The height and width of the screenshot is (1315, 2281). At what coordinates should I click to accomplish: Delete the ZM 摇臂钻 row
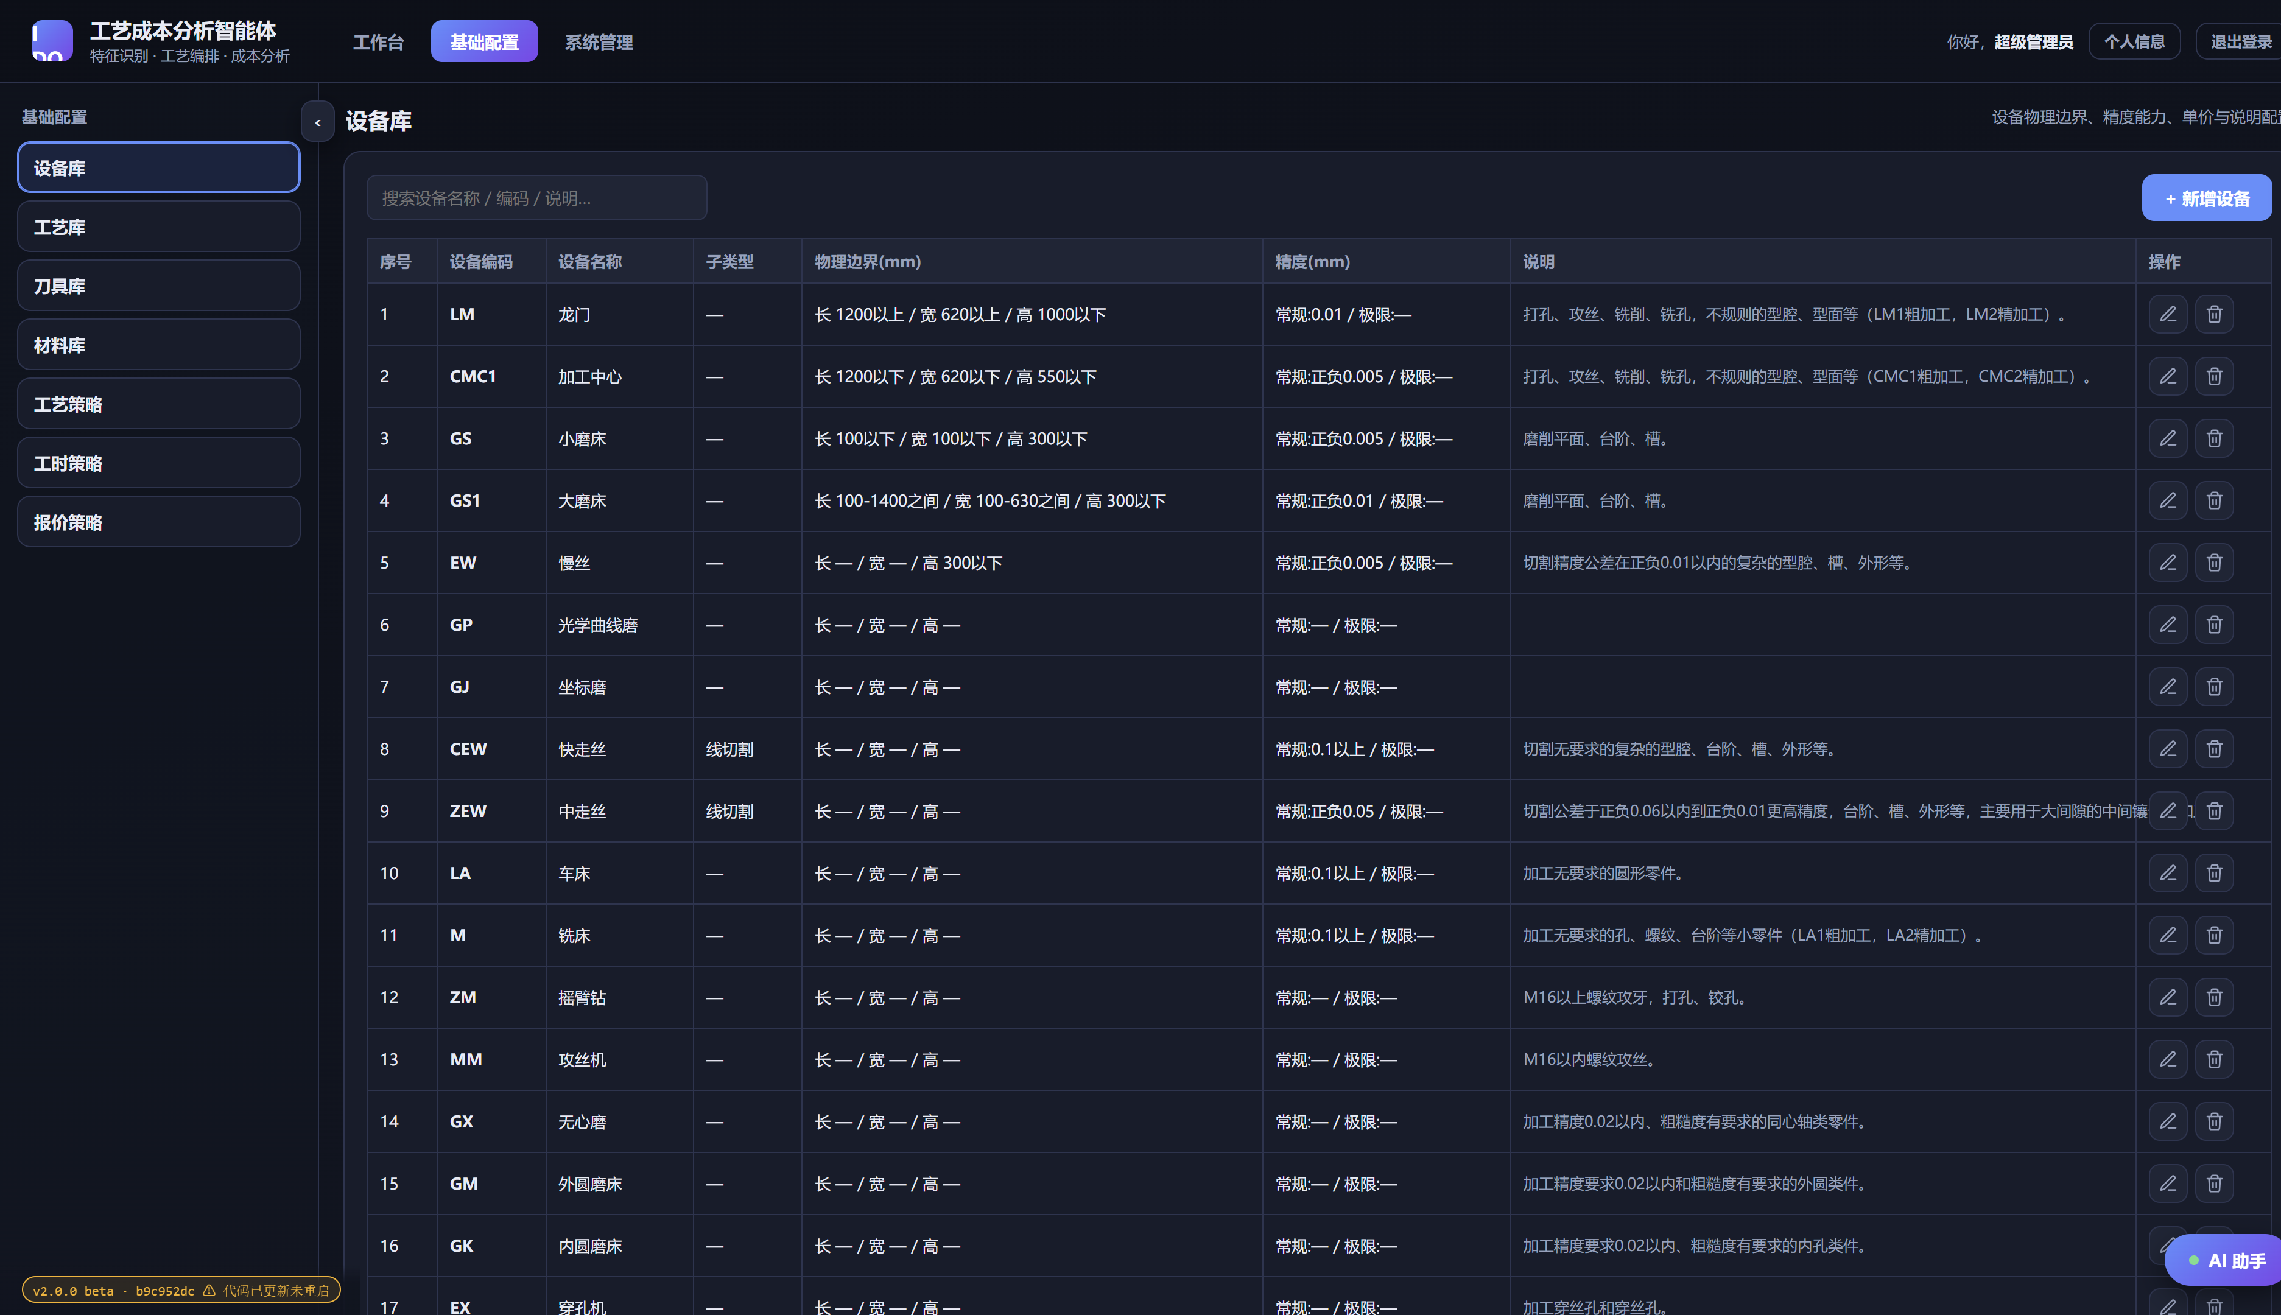tap(2214, 997)
